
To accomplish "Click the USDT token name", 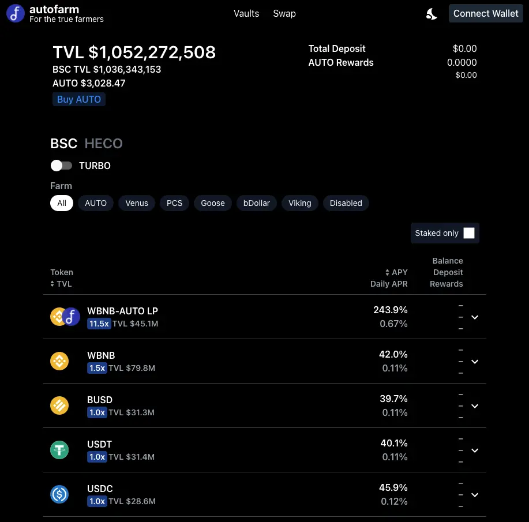I will point(100,444).
